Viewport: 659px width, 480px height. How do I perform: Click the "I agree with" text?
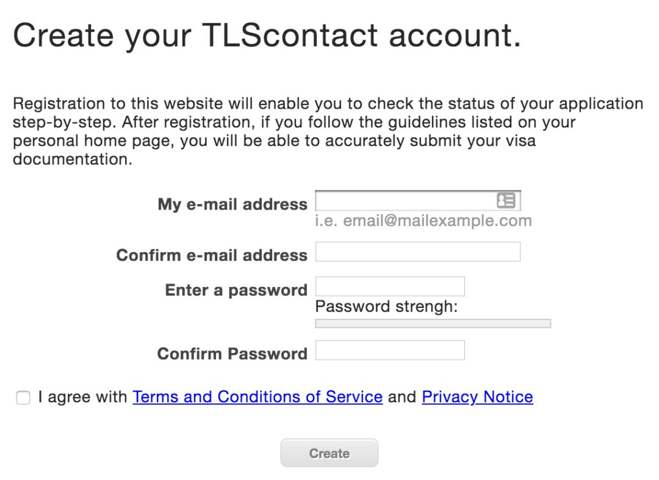coord(82,397)
